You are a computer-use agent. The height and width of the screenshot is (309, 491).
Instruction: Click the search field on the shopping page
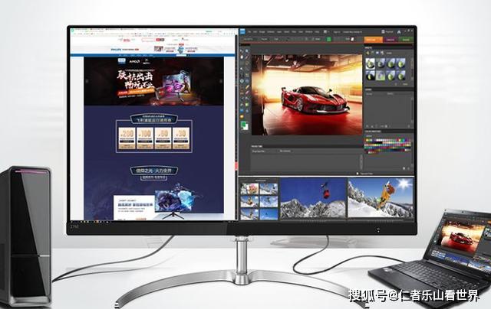(149, 40)
